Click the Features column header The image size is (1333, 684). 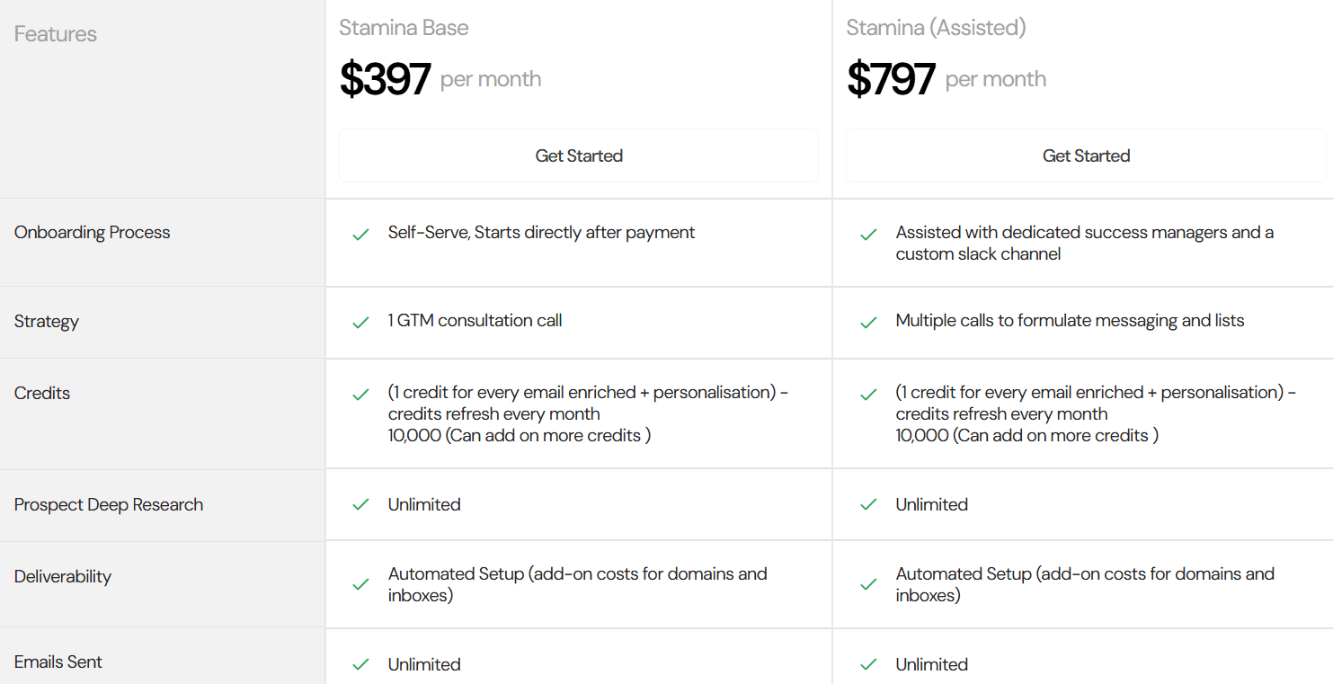56,34
